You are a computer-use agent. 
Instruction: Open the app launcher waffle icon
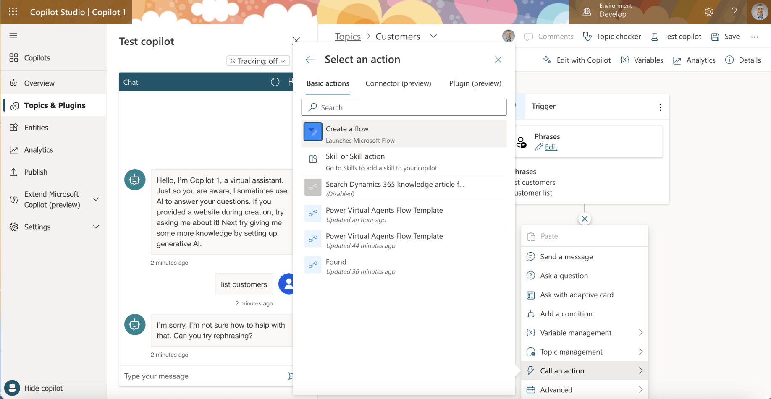click(x=13, y=12)
